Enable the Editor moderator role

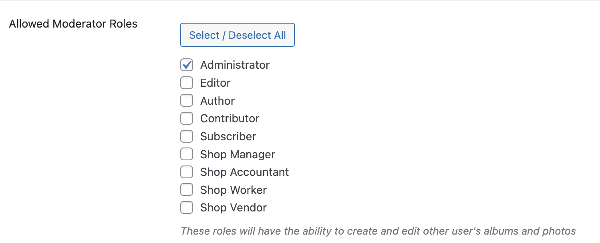[x=187, y=83]
